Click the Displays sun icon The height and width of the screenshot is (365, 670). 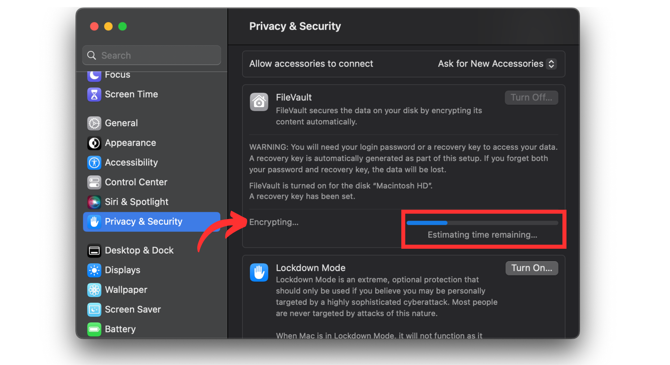(x=94, y=270)
